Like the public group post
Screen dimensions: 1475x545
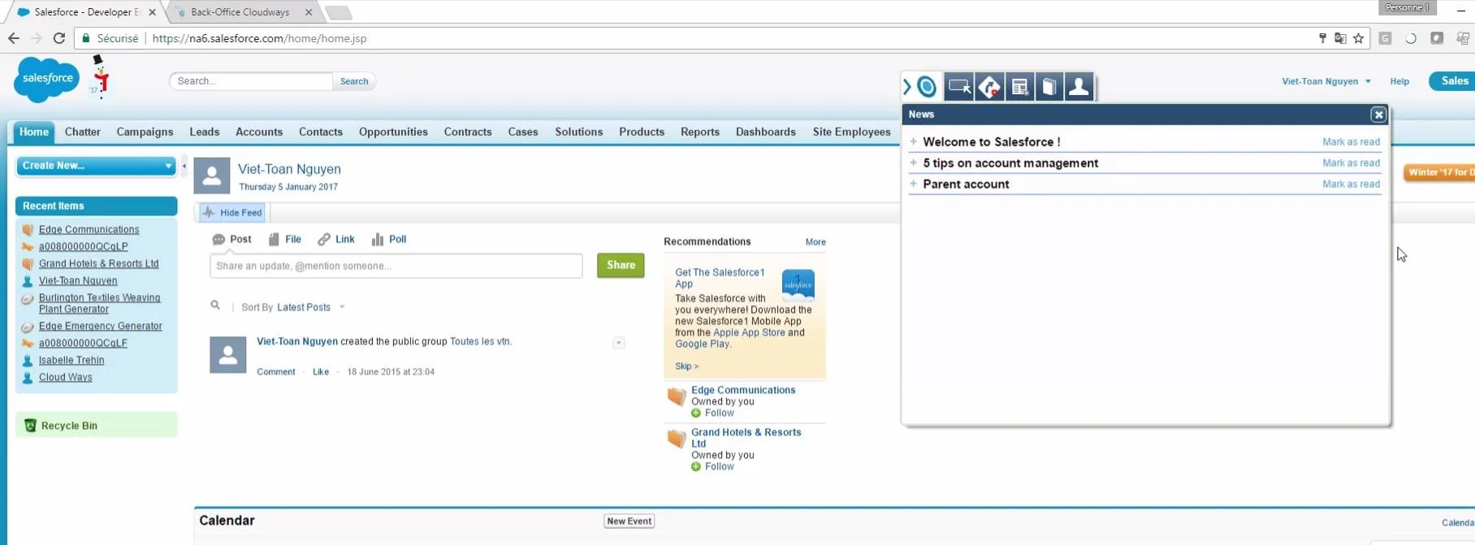321,372
